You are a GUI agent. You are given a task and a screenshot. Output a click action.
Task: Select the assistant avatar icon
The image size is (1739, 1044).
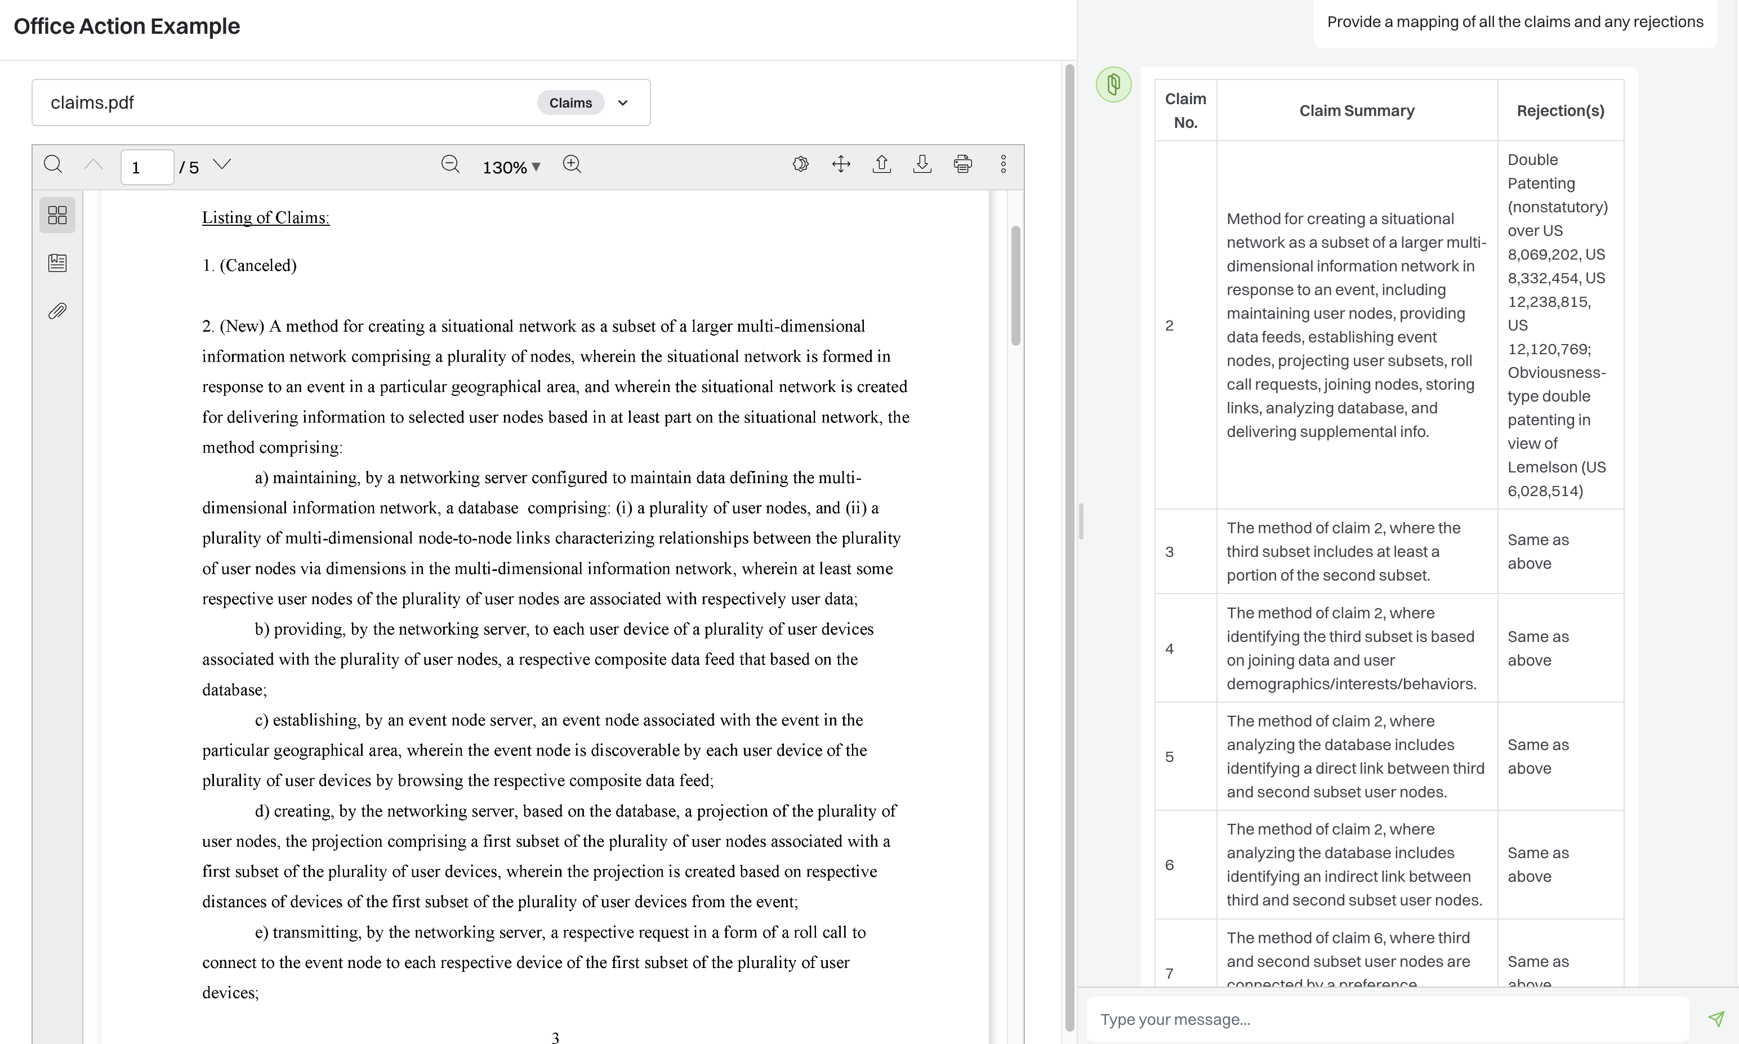[1113, 84]
